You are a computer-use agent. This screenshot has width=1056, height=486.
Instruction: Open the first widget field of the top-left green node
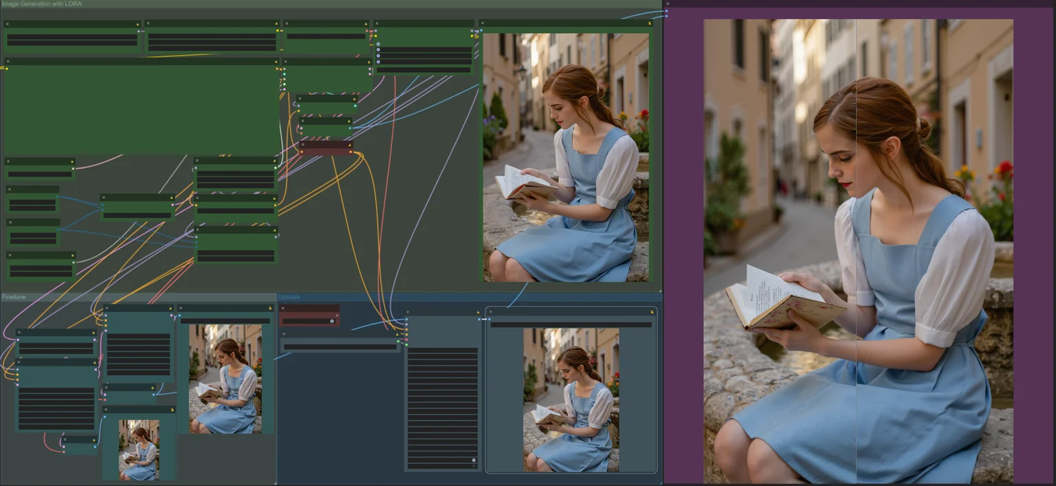(x=72, y=36)
